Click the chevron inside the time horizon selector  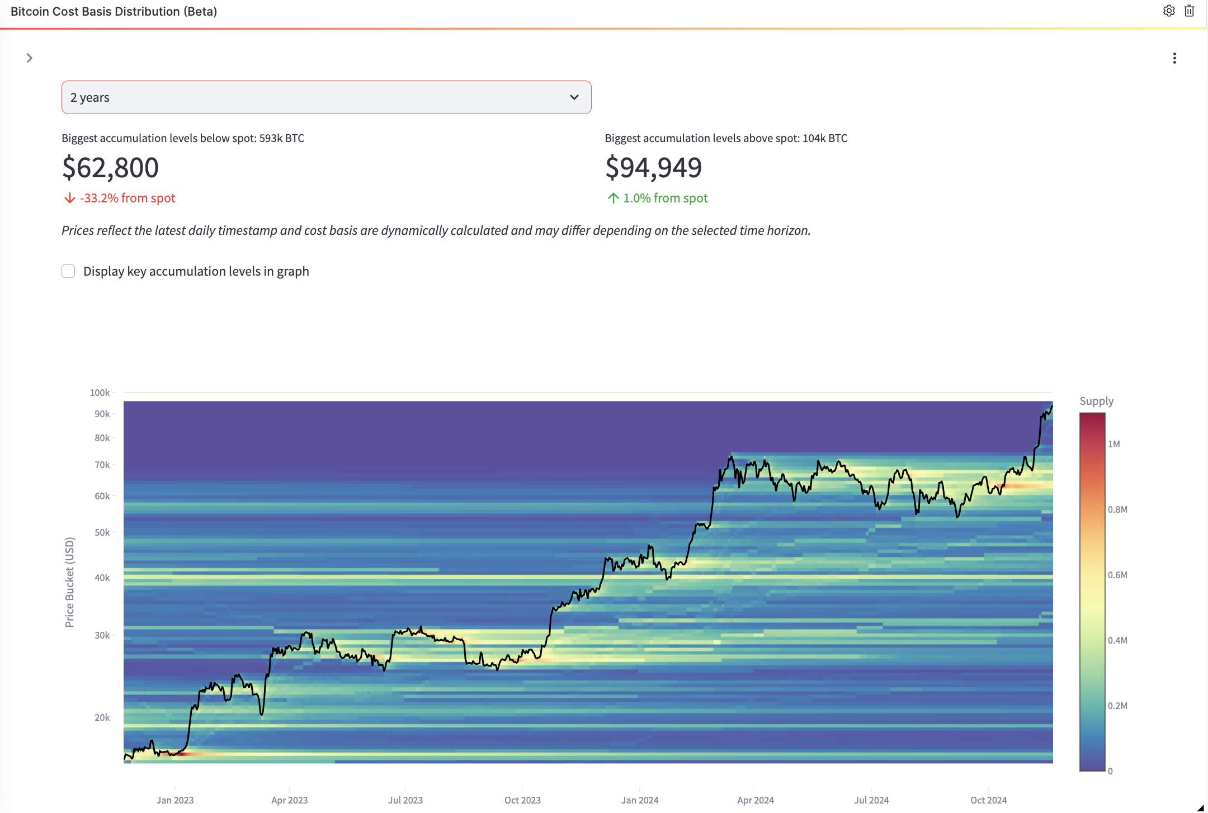[575, 97]
